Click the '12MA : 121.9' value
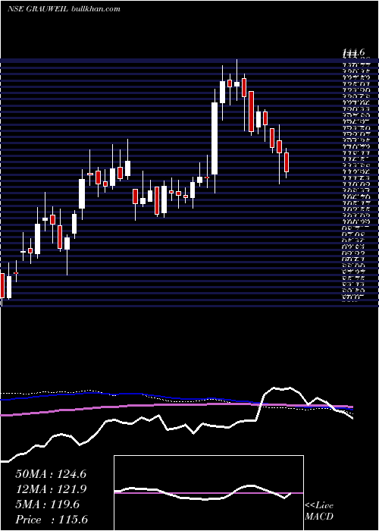This screenshot has width=379, height=531. 51,489
